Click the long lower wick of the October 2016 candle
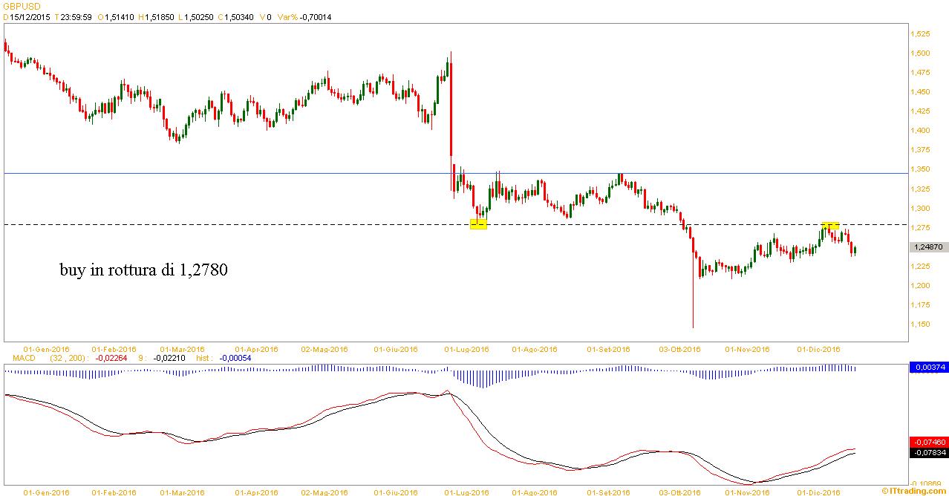The image size is (949, 496). coord(693,304)
